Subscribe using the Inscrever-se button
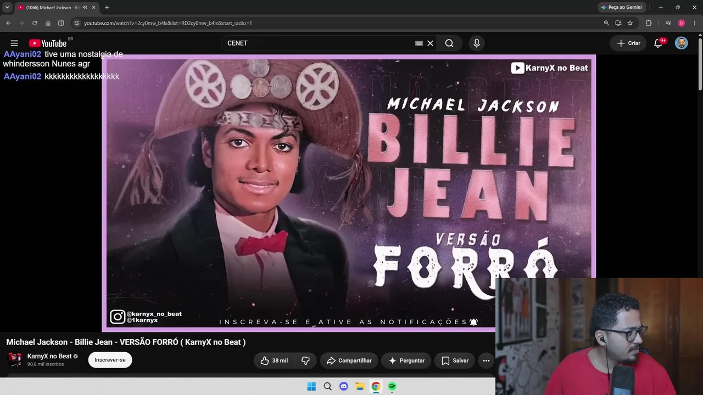 [110, 360]
